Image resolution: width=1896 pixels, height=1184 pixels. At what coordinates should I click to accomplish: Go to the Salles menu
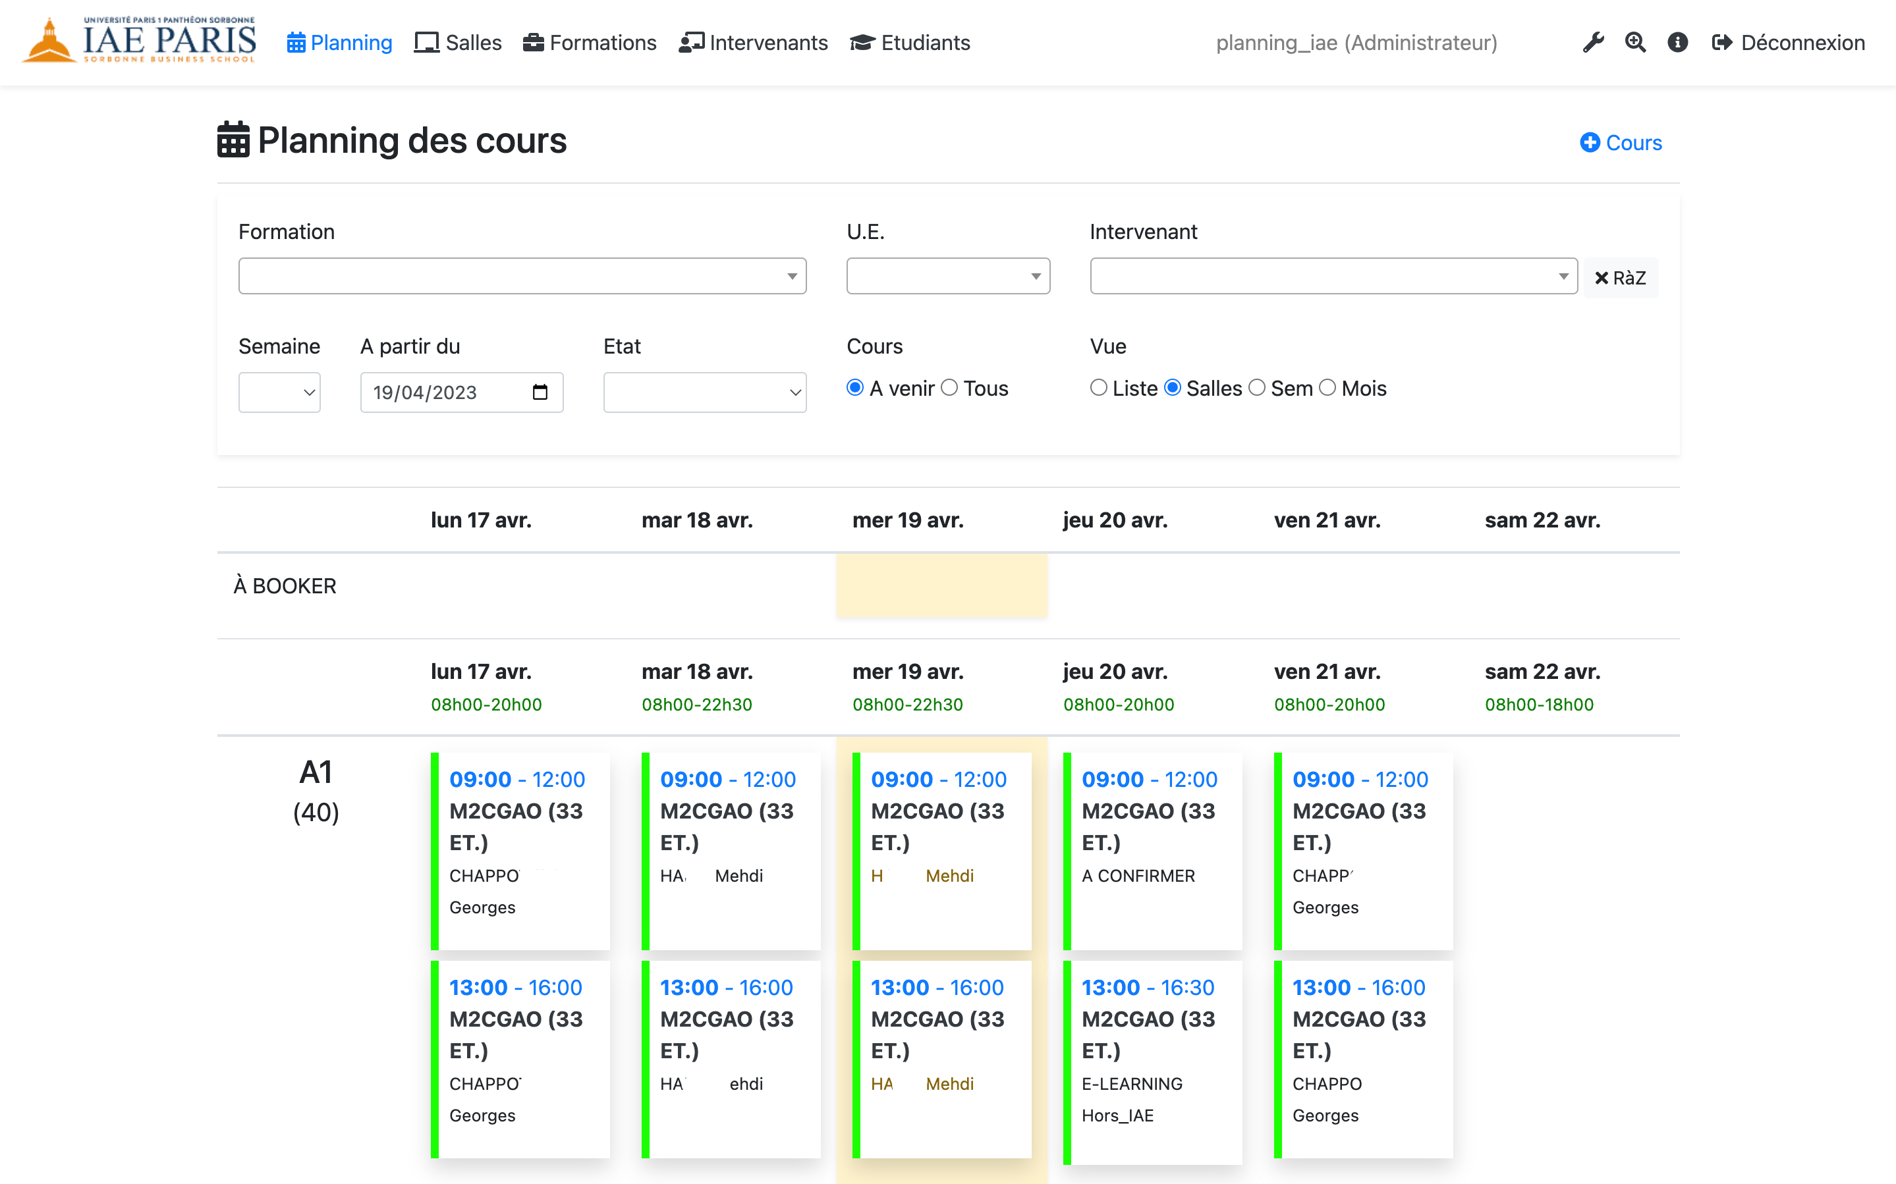pyautogui.click(x=458, y=42)
